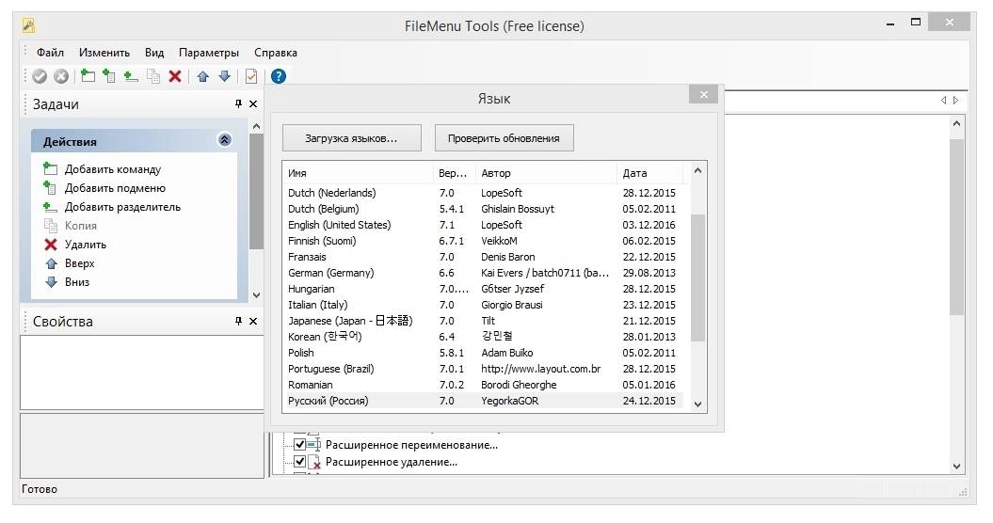Click the icon beside Добавить команду

click(51, 168)
